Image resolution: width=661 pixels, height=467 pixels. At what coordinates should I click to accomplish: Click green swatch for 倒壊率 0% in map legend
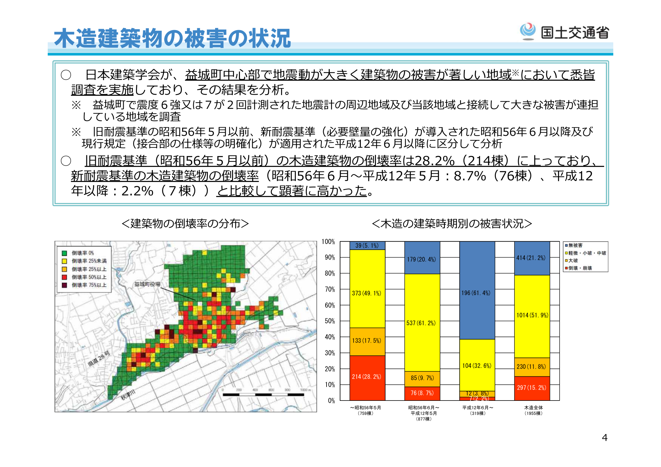click(64, 253)
